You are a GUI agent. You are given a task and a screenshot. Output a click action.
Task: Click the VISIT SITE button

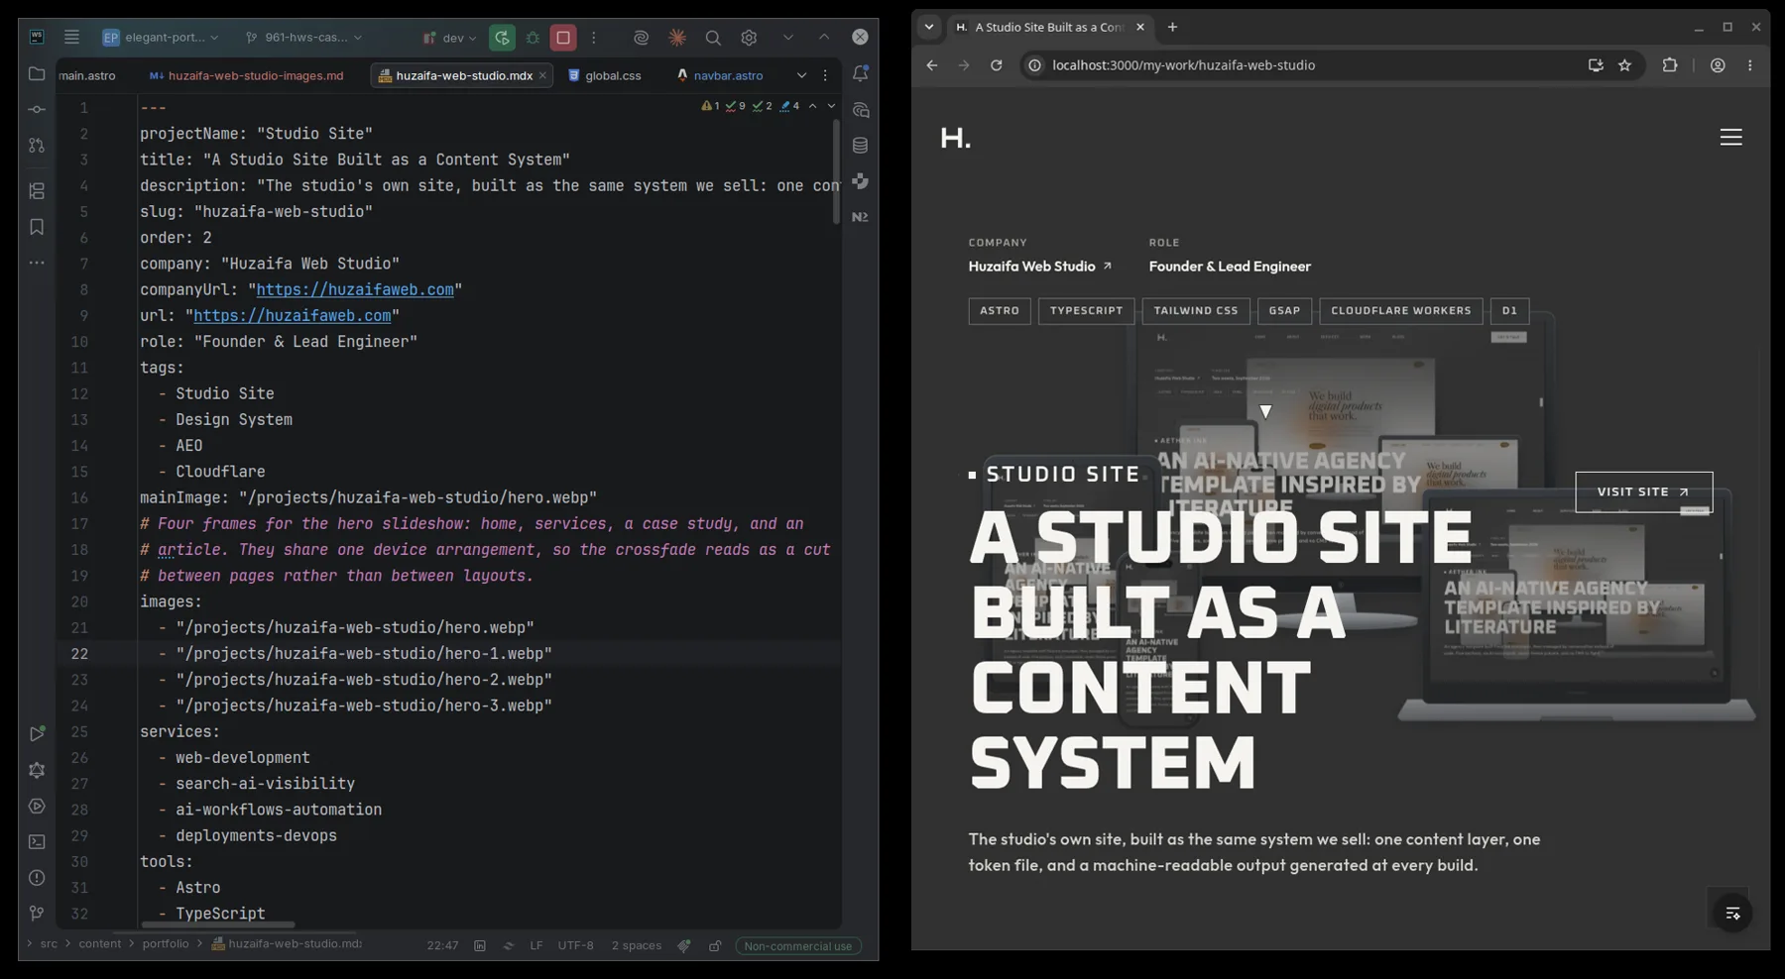[1643, 491]
